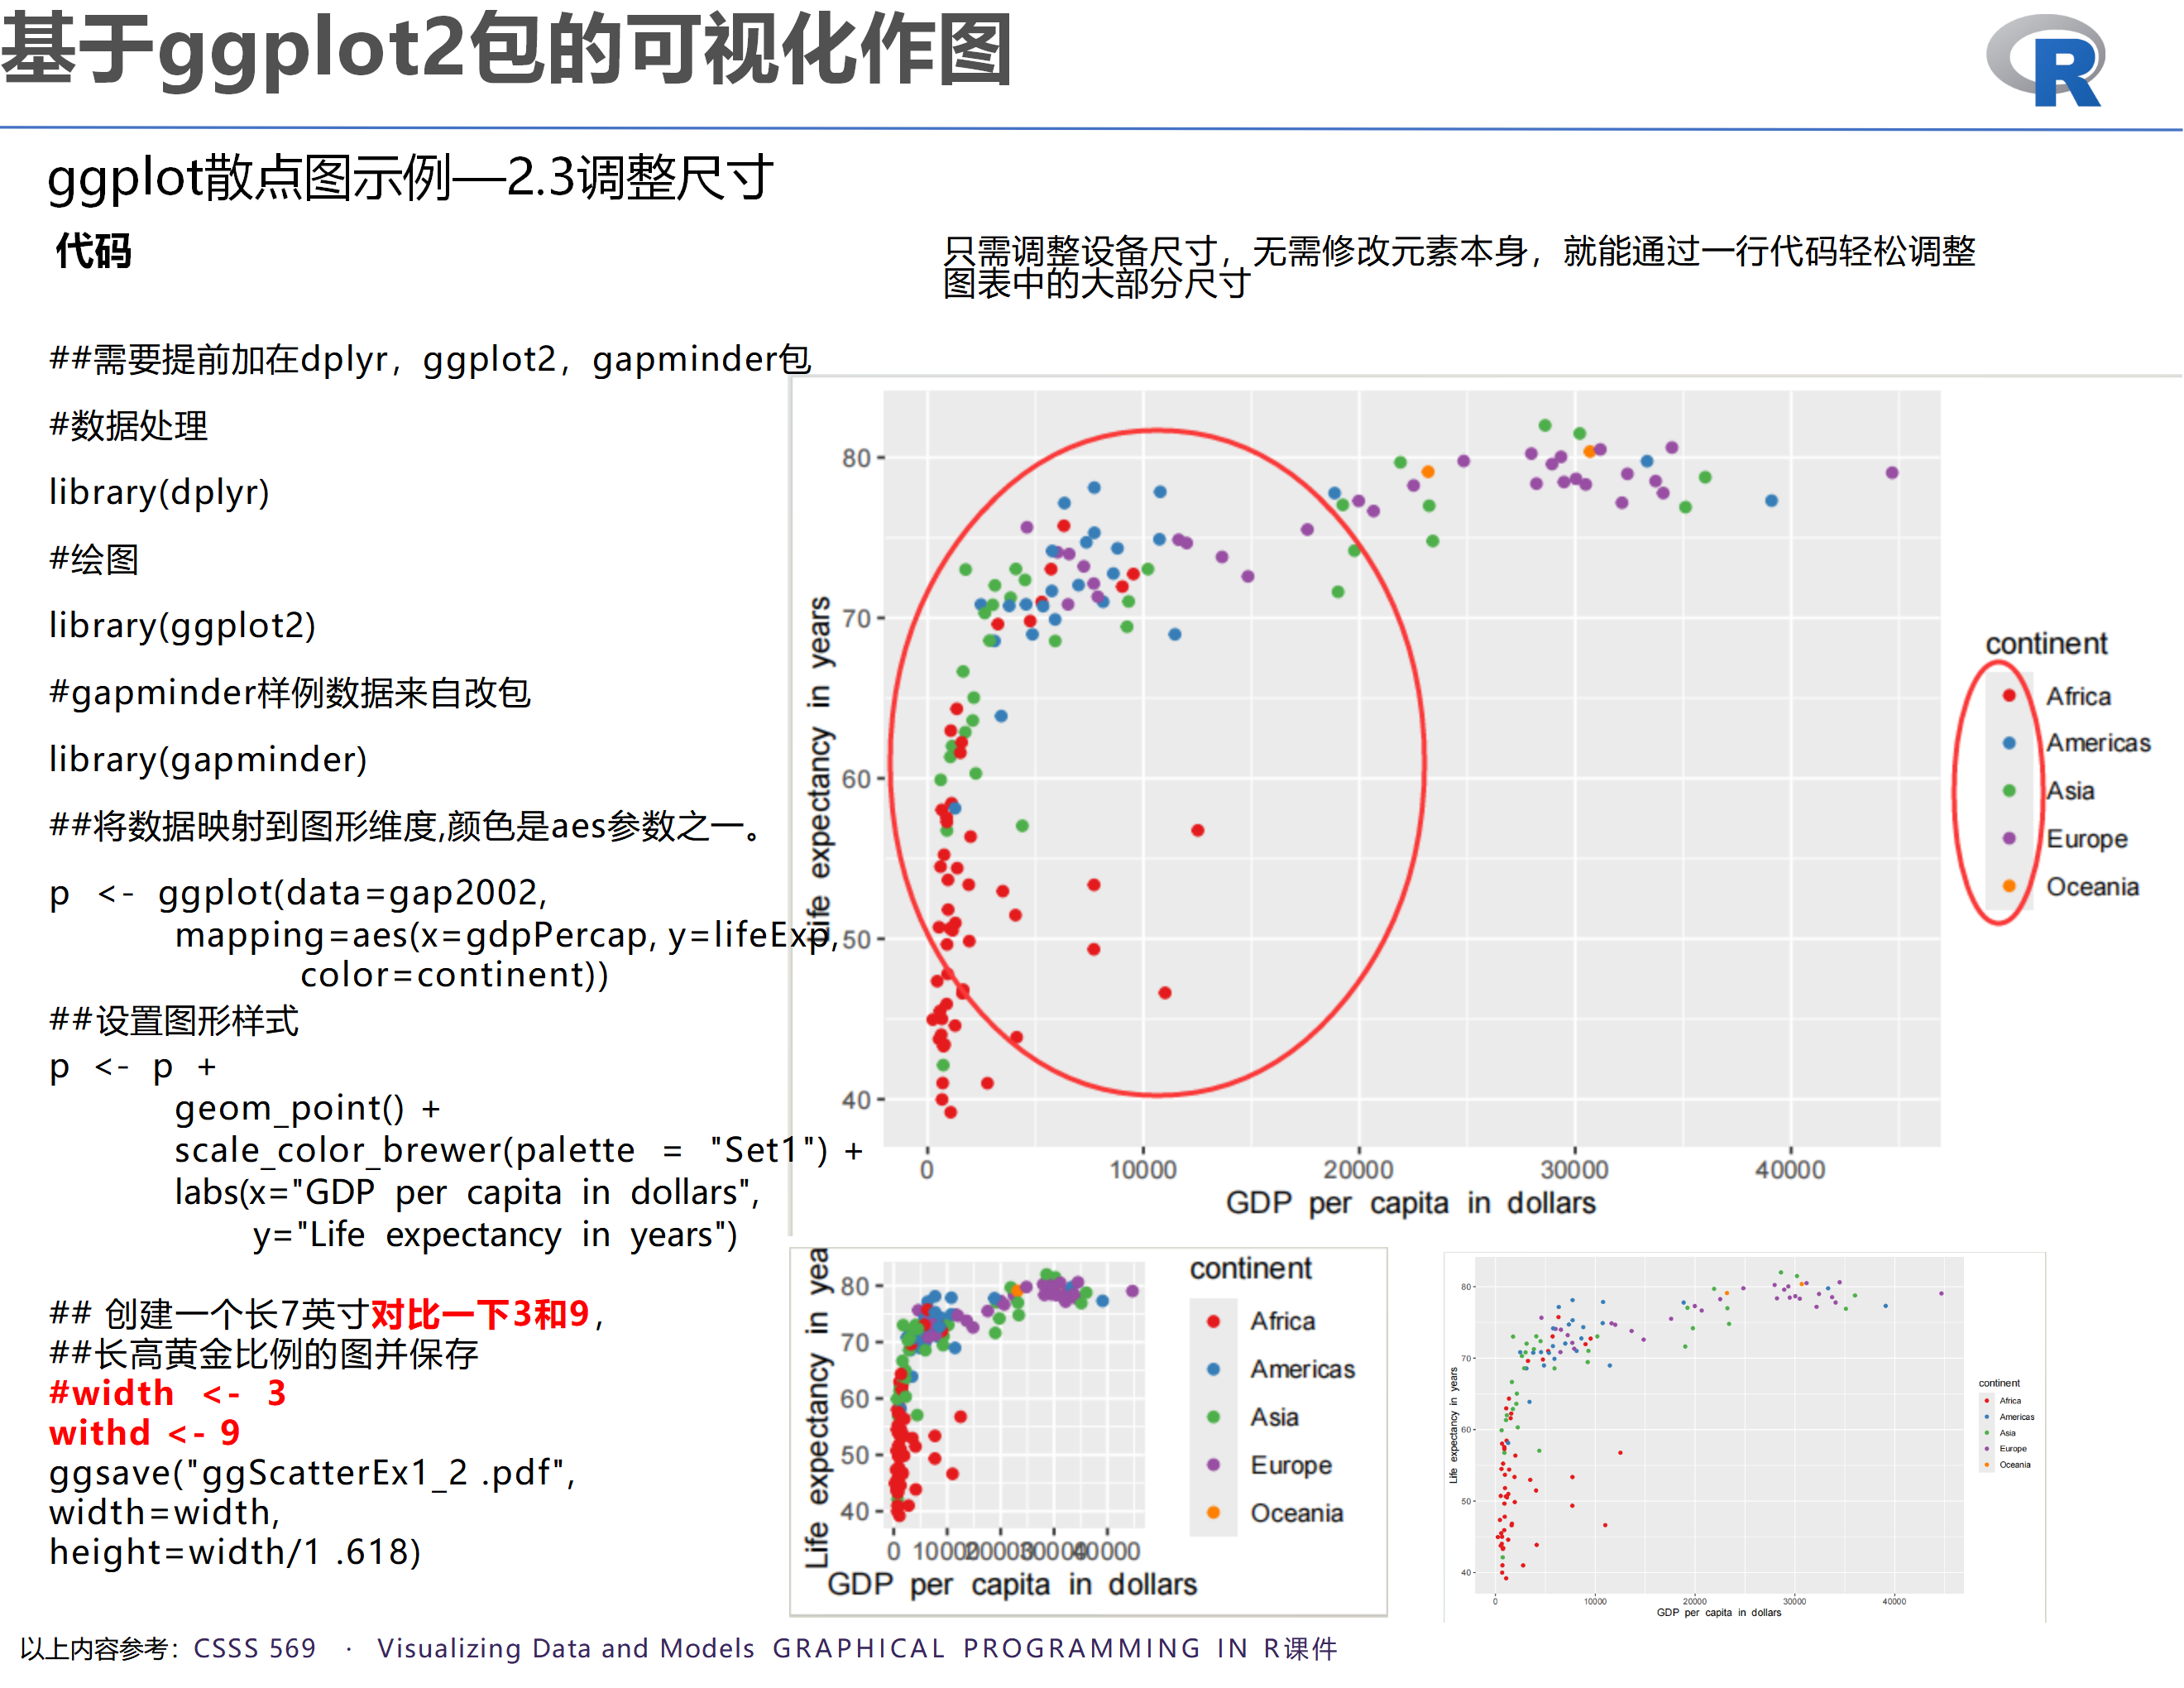Viewport: 2184px width, 1688px height.
Task: Click the large plot x-axis title GDP per capita in dollars
Action: coord(1411,1203)
